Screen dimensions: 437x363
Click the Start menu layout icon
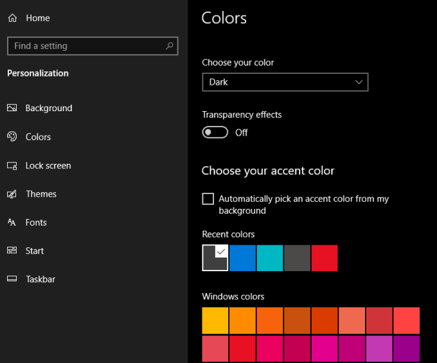coord(12,251)
